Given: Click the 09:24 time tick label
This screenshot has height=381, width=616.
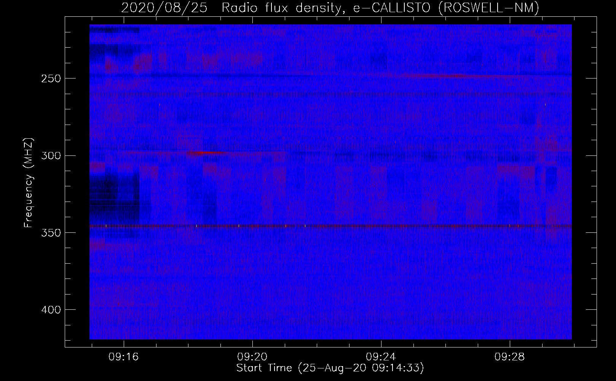Looking at the screenshot, I should [x=381, y=357].
